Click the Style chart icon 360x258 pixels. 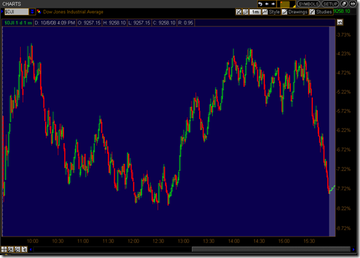[265, 11]
